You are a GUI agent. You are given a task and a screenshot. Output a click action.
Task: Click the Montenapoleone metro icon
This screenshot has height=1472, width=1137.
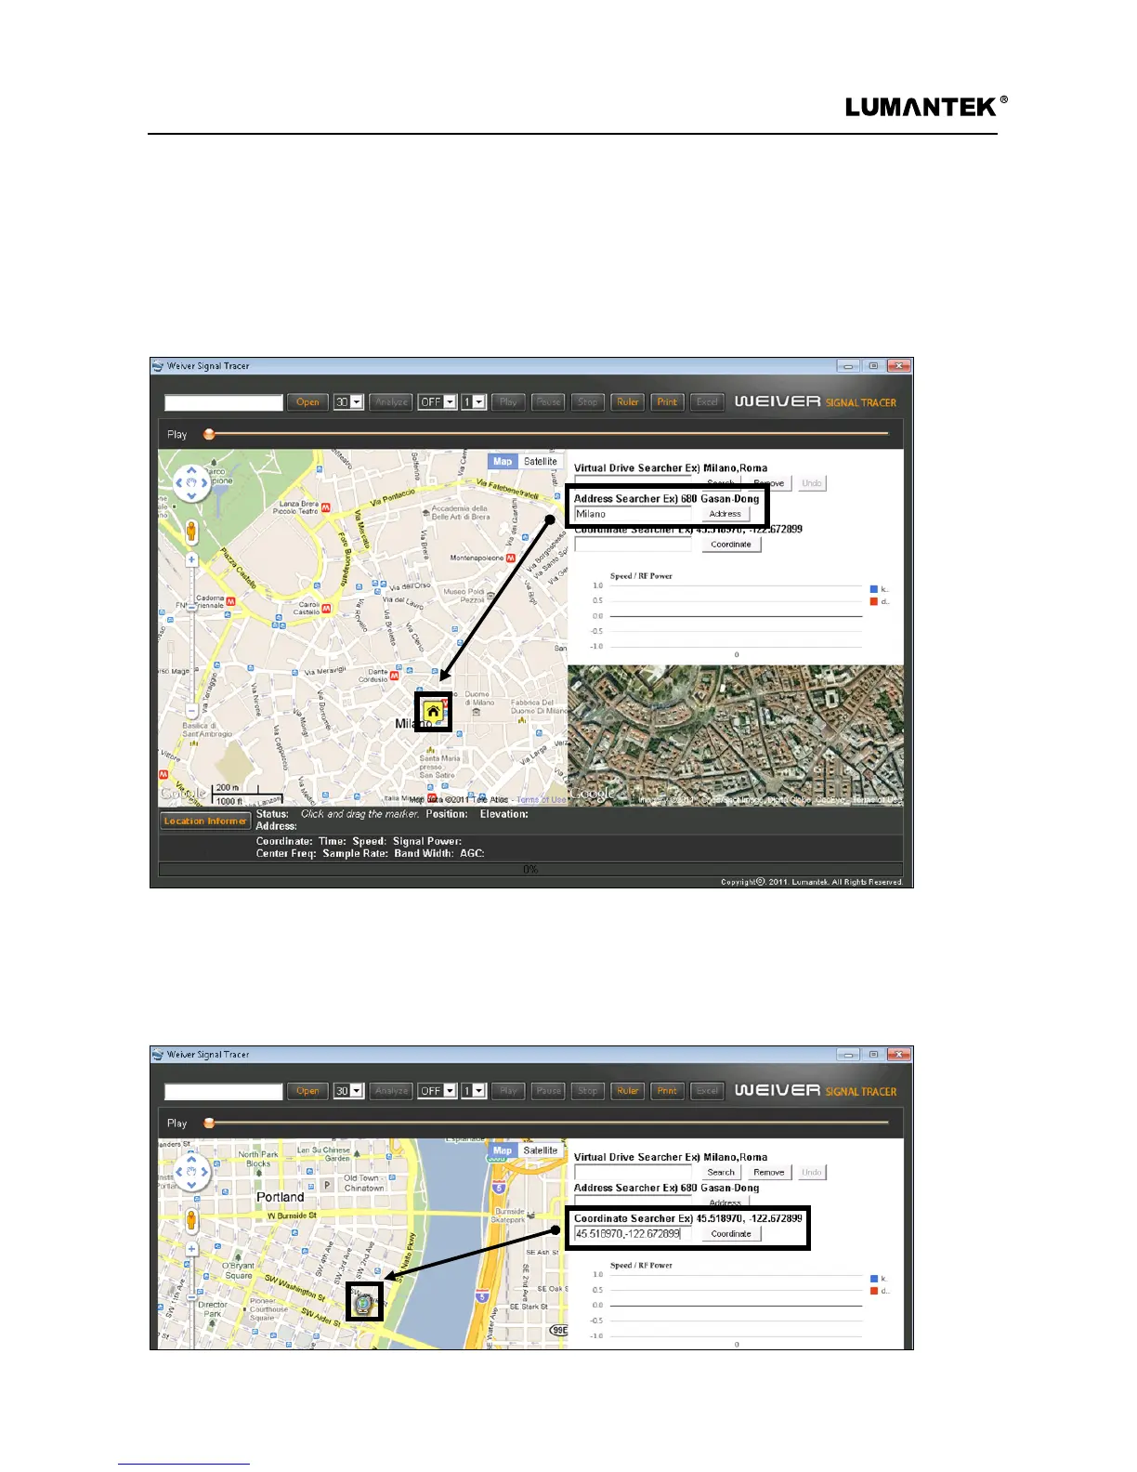pyautogui.click(x=511, y=559)
